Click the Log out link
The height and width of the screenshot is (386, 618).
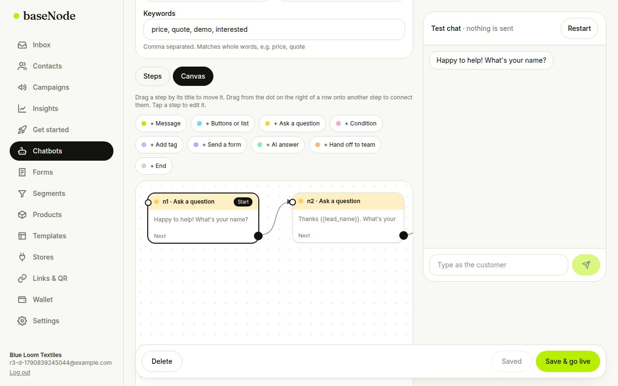click(20, 372)
